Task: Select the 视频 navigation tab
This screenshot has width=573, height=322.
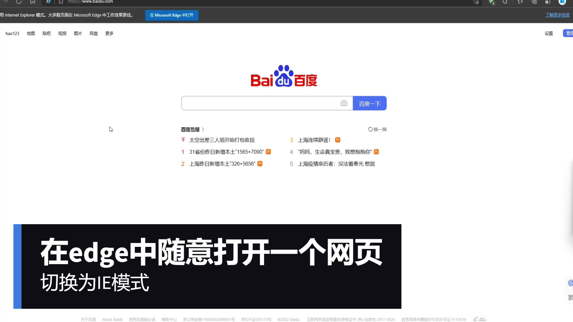Action: [x=62, y=33]
